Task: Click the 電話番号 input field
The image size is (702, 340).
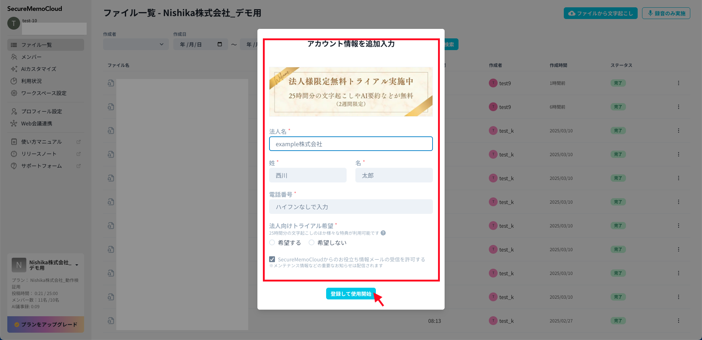Action: [x=351, y=207]
